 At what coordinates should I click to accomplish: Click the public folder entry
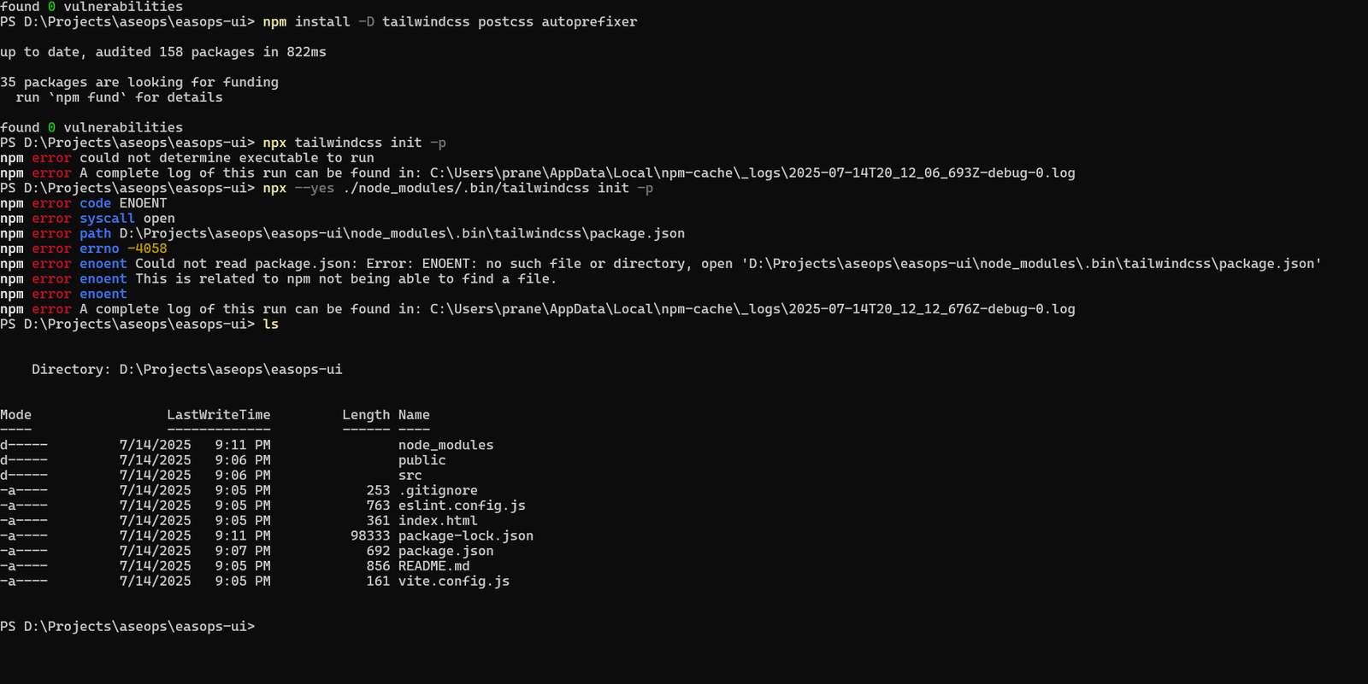click(x=422, y=460)
